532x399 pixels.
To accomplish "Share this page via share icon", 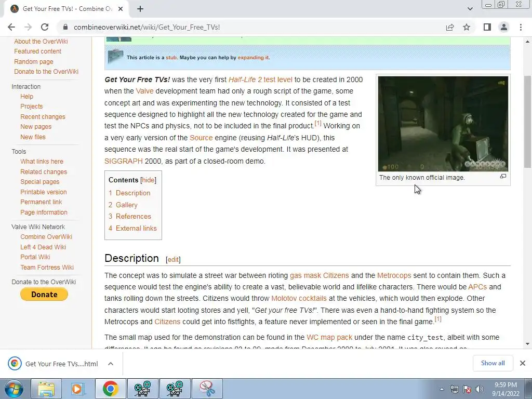I will pos(450,27).
